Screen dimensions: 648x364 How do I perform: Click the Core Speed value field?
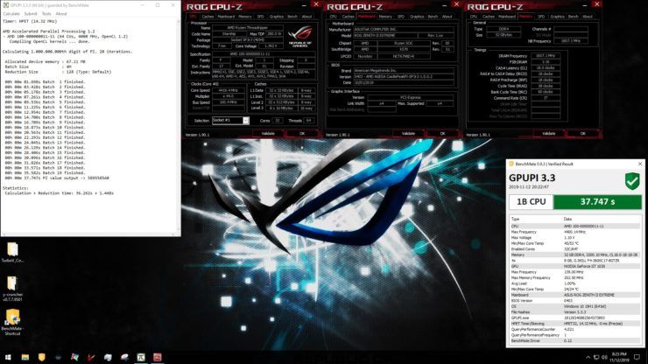click(x=229, y=90)
